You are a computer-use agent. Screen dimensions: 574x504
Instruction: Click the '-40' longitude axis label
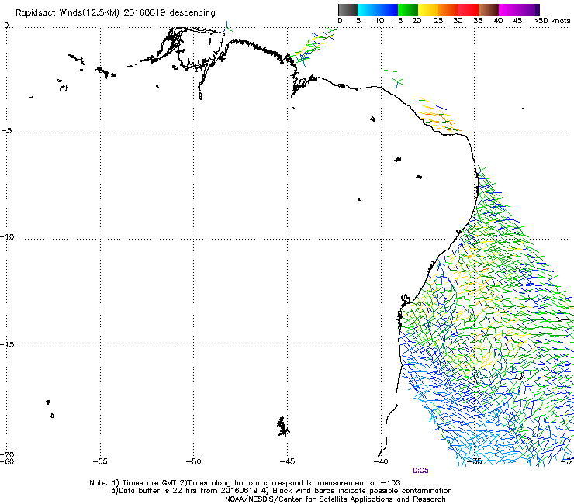coord(381,461)
